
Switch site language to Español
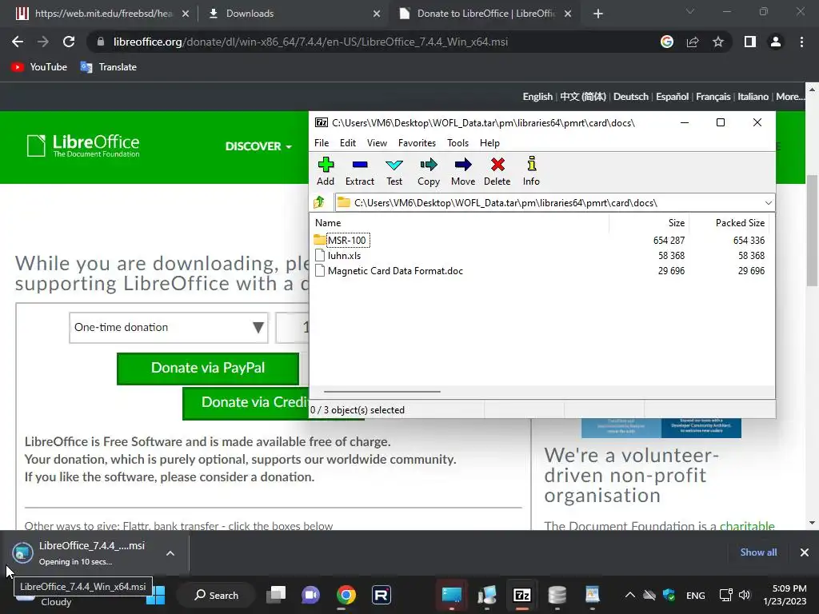[x=672, y=97]
